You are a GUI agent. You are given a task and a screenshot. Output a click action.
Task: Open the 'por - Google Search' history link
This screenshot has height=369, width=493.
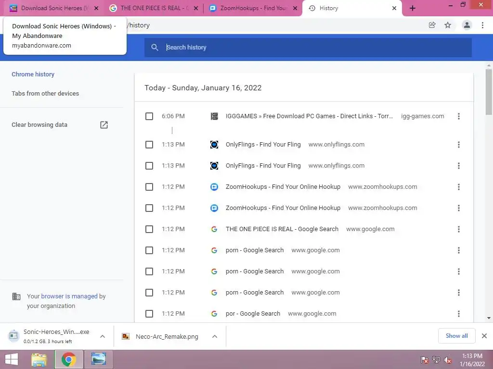[x=253, y=314]
